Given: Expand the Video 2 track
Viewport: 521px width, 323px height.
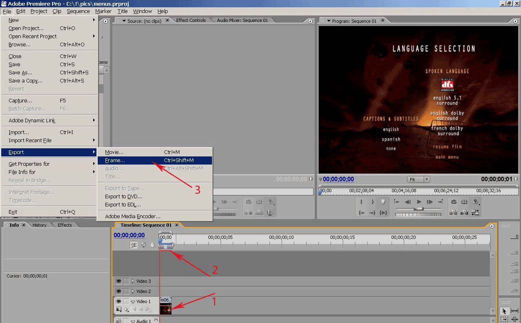Looking at the screenshot, I should pos(133,291).
